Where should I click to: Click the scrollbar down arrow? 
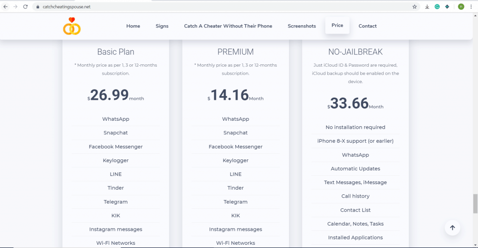click(475, 245)
